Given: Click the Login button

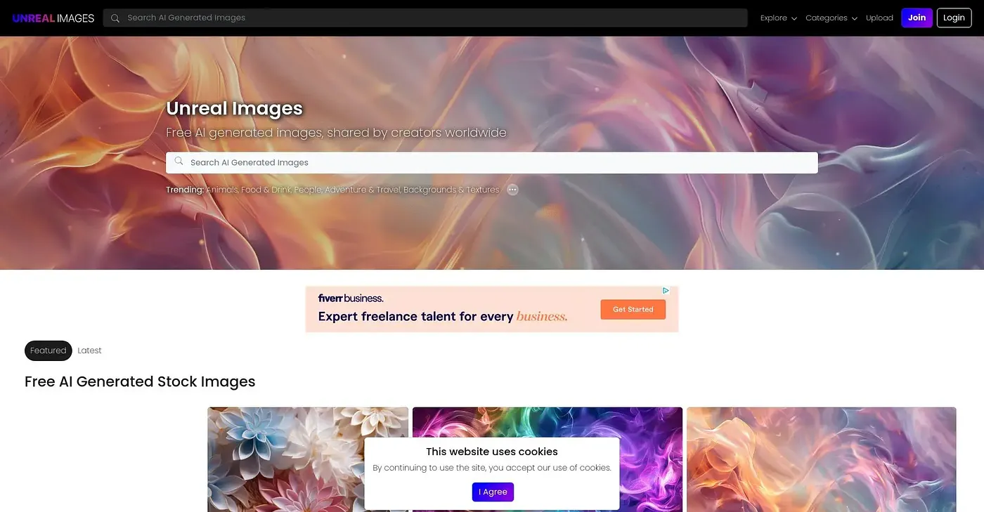Looking at the screenshot, I should [x=954, y=18].
